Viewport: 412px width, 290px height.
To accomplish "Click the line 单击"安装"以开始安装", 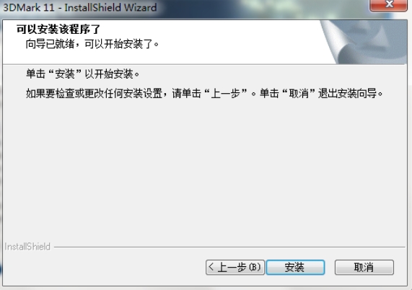I will [x=82, y=74].
